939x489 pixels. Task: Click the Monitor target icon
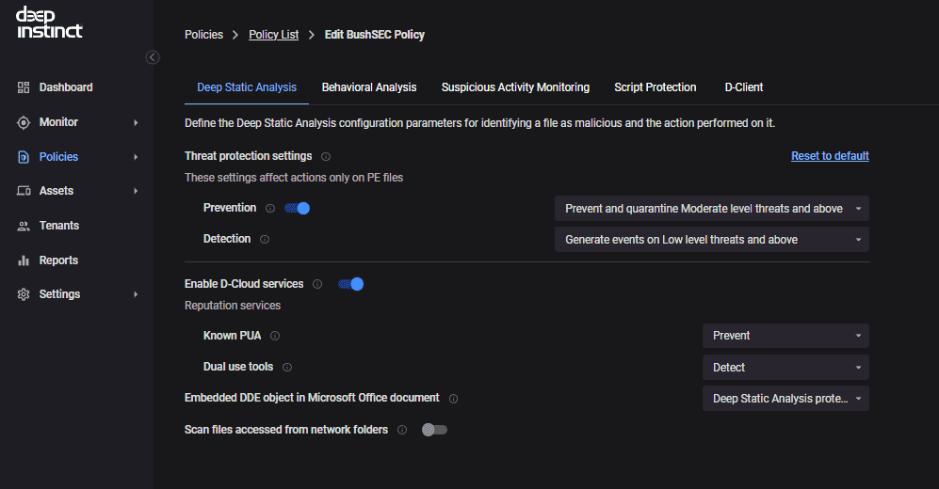click(x=24, y=122)
